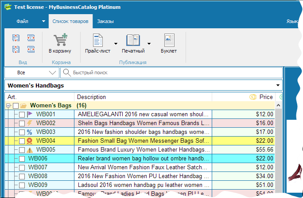This screenshot has height=198, width=303.
Task: Switch to the Заказы tab
Action: click(x=105, y=21)
